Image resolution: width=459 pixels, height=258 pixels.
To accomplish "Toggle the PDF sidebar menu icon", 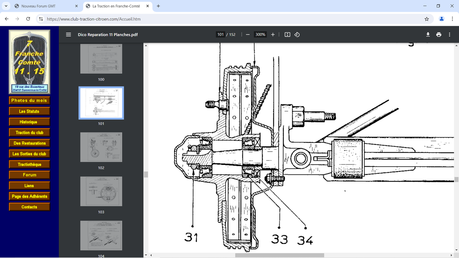I will coord(68,34).
